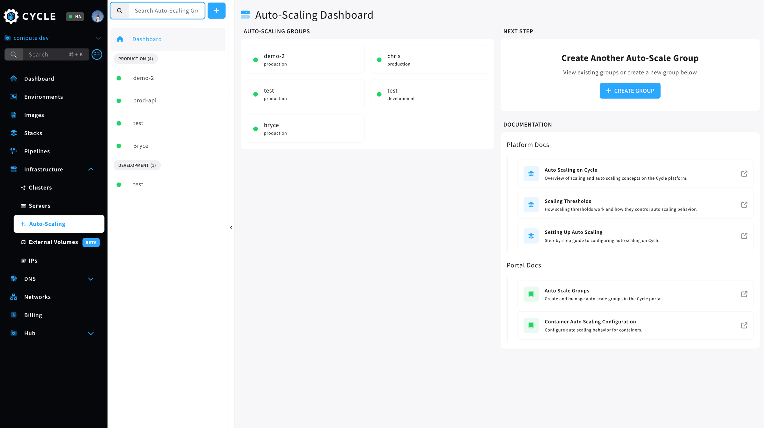Image resolution: width=764 pixels, height=428 pixels.
Task: Open Auto Scale Groups external link icon
Action: (744, 294)
